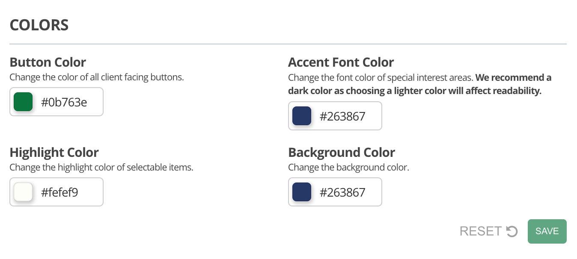Click the client facing buttons description text
The image size is (577, 259).
click(x=96, y=77)
